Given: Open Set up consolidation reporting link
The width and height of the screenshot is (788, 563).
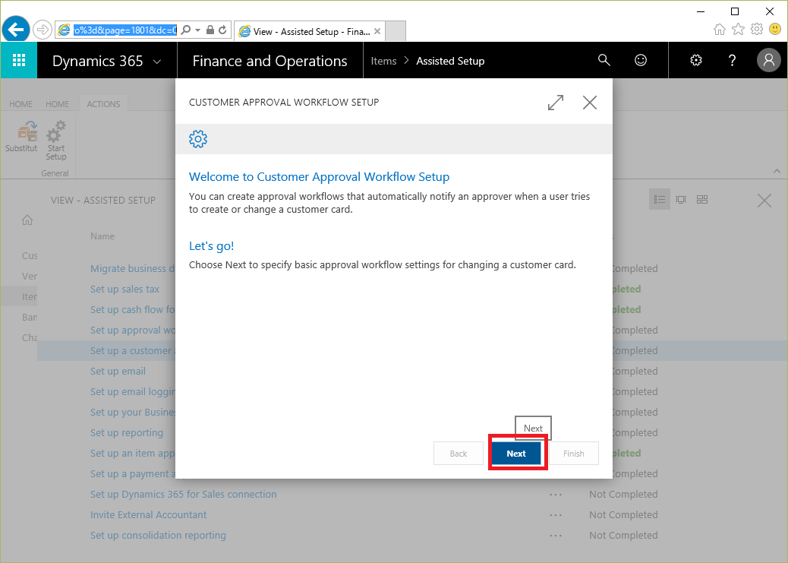Looking at the screenshot, I should click(158, 536).
